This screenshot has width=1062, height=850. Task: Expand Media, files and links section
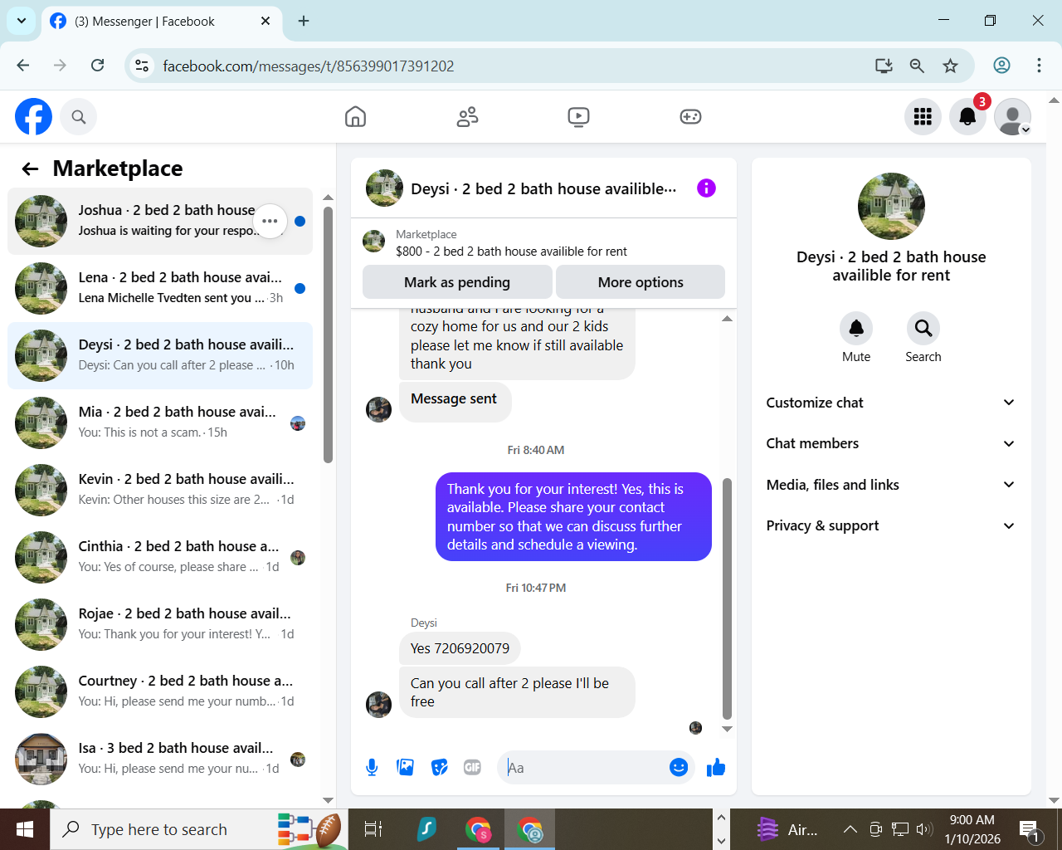(x=891, y=485)
